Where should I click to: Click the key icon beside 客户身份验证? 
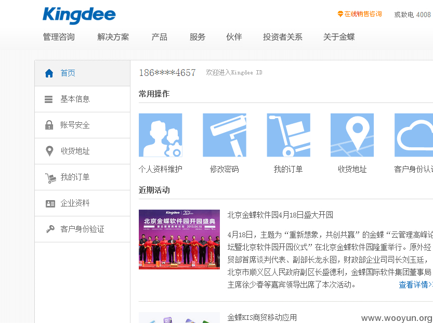50,229
